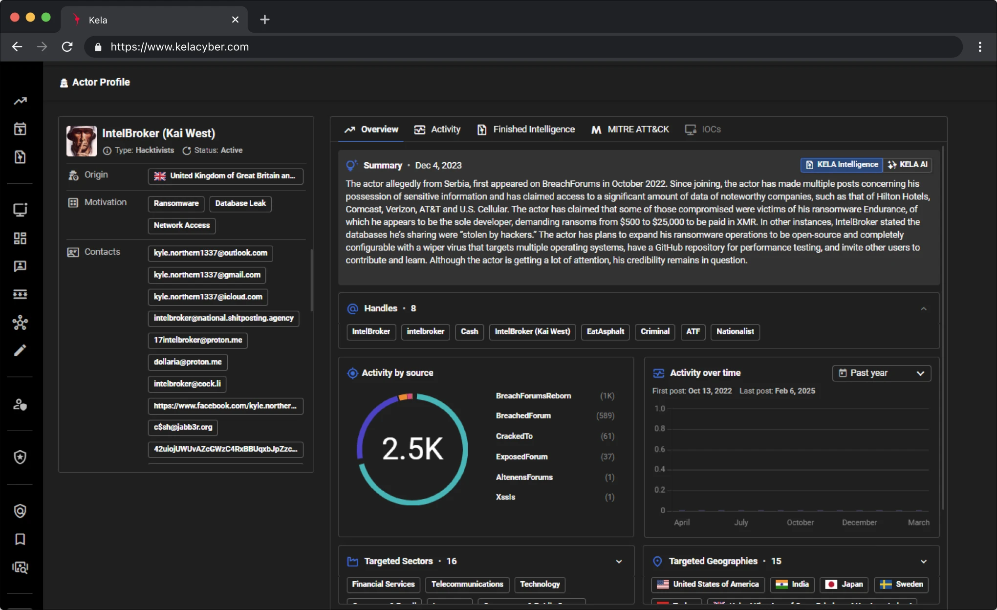This screenshot has height=610, width=997.
Task: Click the Handles at-sign icon
Action: [352, 308]
